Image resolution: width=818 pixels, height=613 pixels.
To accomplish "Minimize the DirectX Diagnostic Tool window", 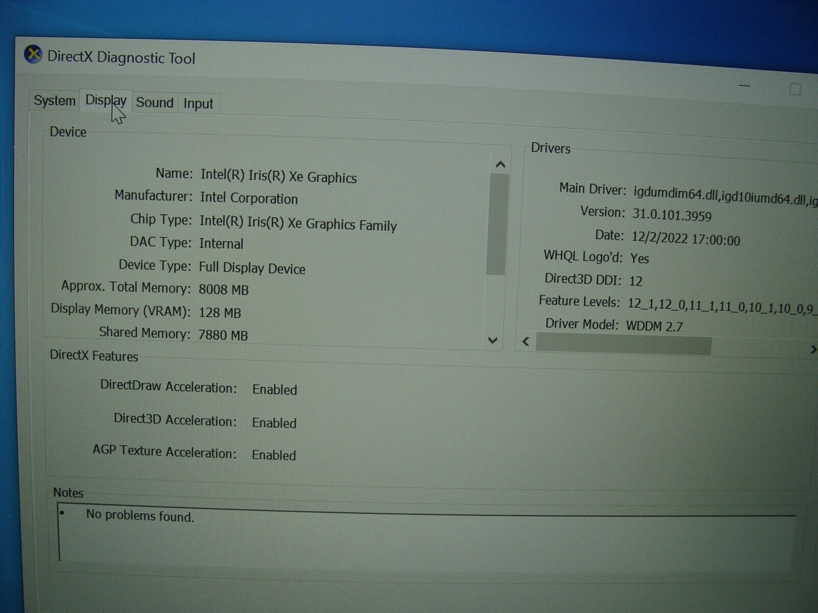I will coord(745,86).
